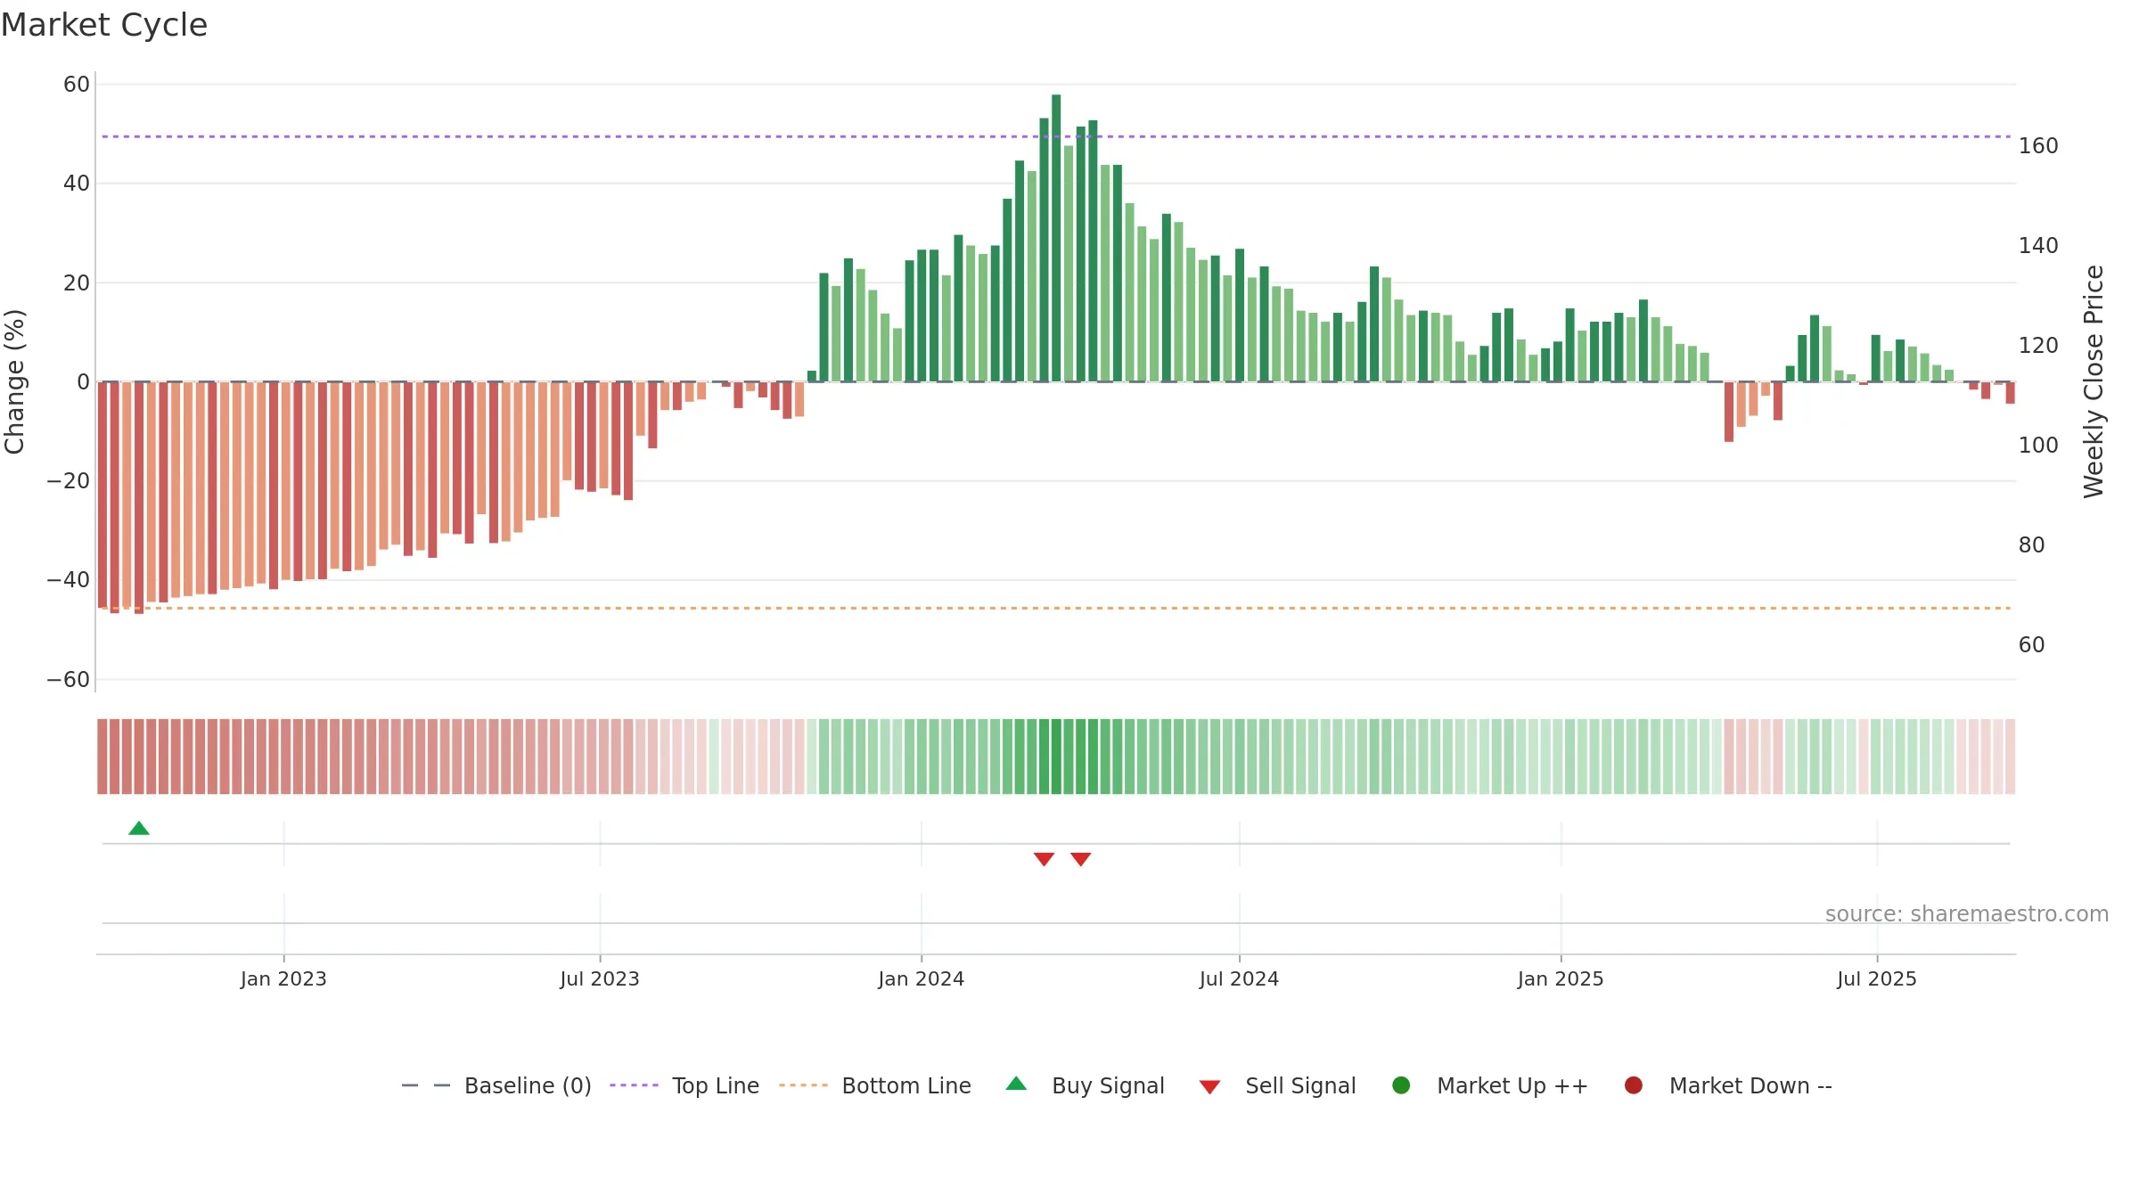Click the Jan 2023 x-axis label
The width and height of the screenshot is (2139, 1203).
tap(283, 979)
